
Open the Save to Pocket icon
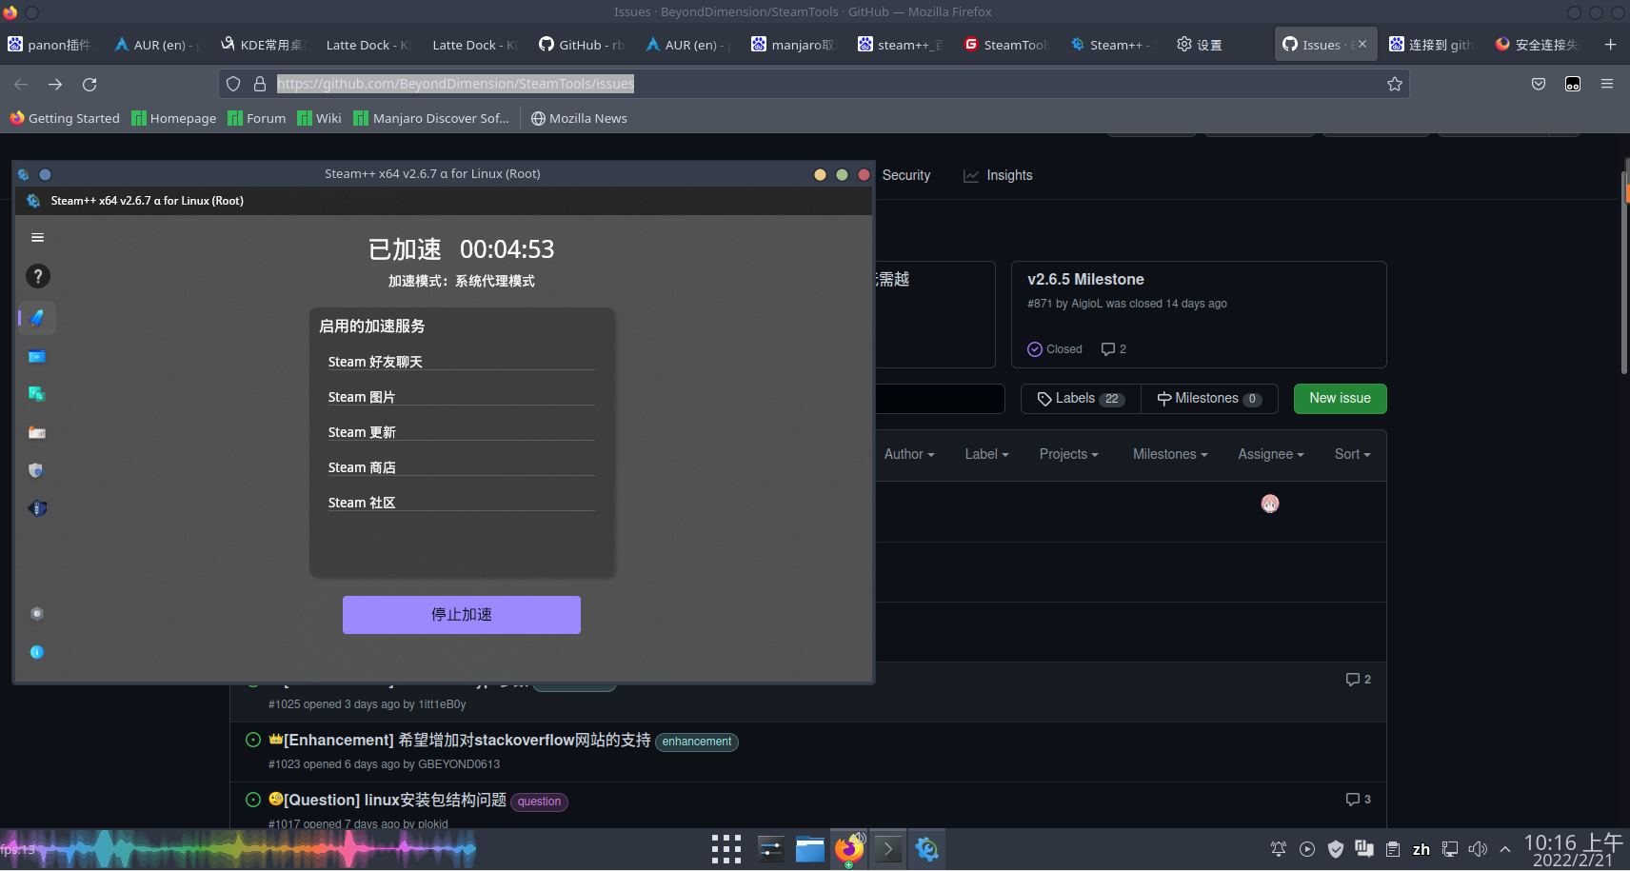point(1539,84)
